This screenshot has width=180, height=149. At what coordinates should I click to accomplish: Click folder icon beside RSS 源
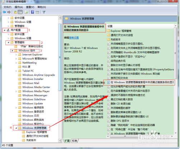(20, 67)
